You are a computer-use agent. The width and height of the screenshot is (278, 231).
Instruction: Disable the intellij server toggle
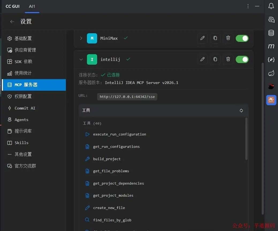click(242, 59)
